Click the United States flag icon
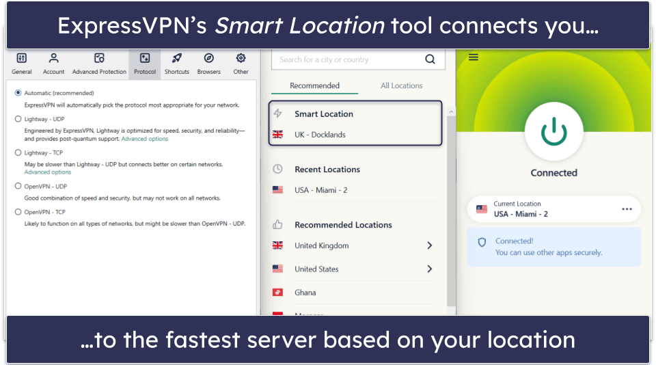Screen dimensions: 656x365 point(278,269)
